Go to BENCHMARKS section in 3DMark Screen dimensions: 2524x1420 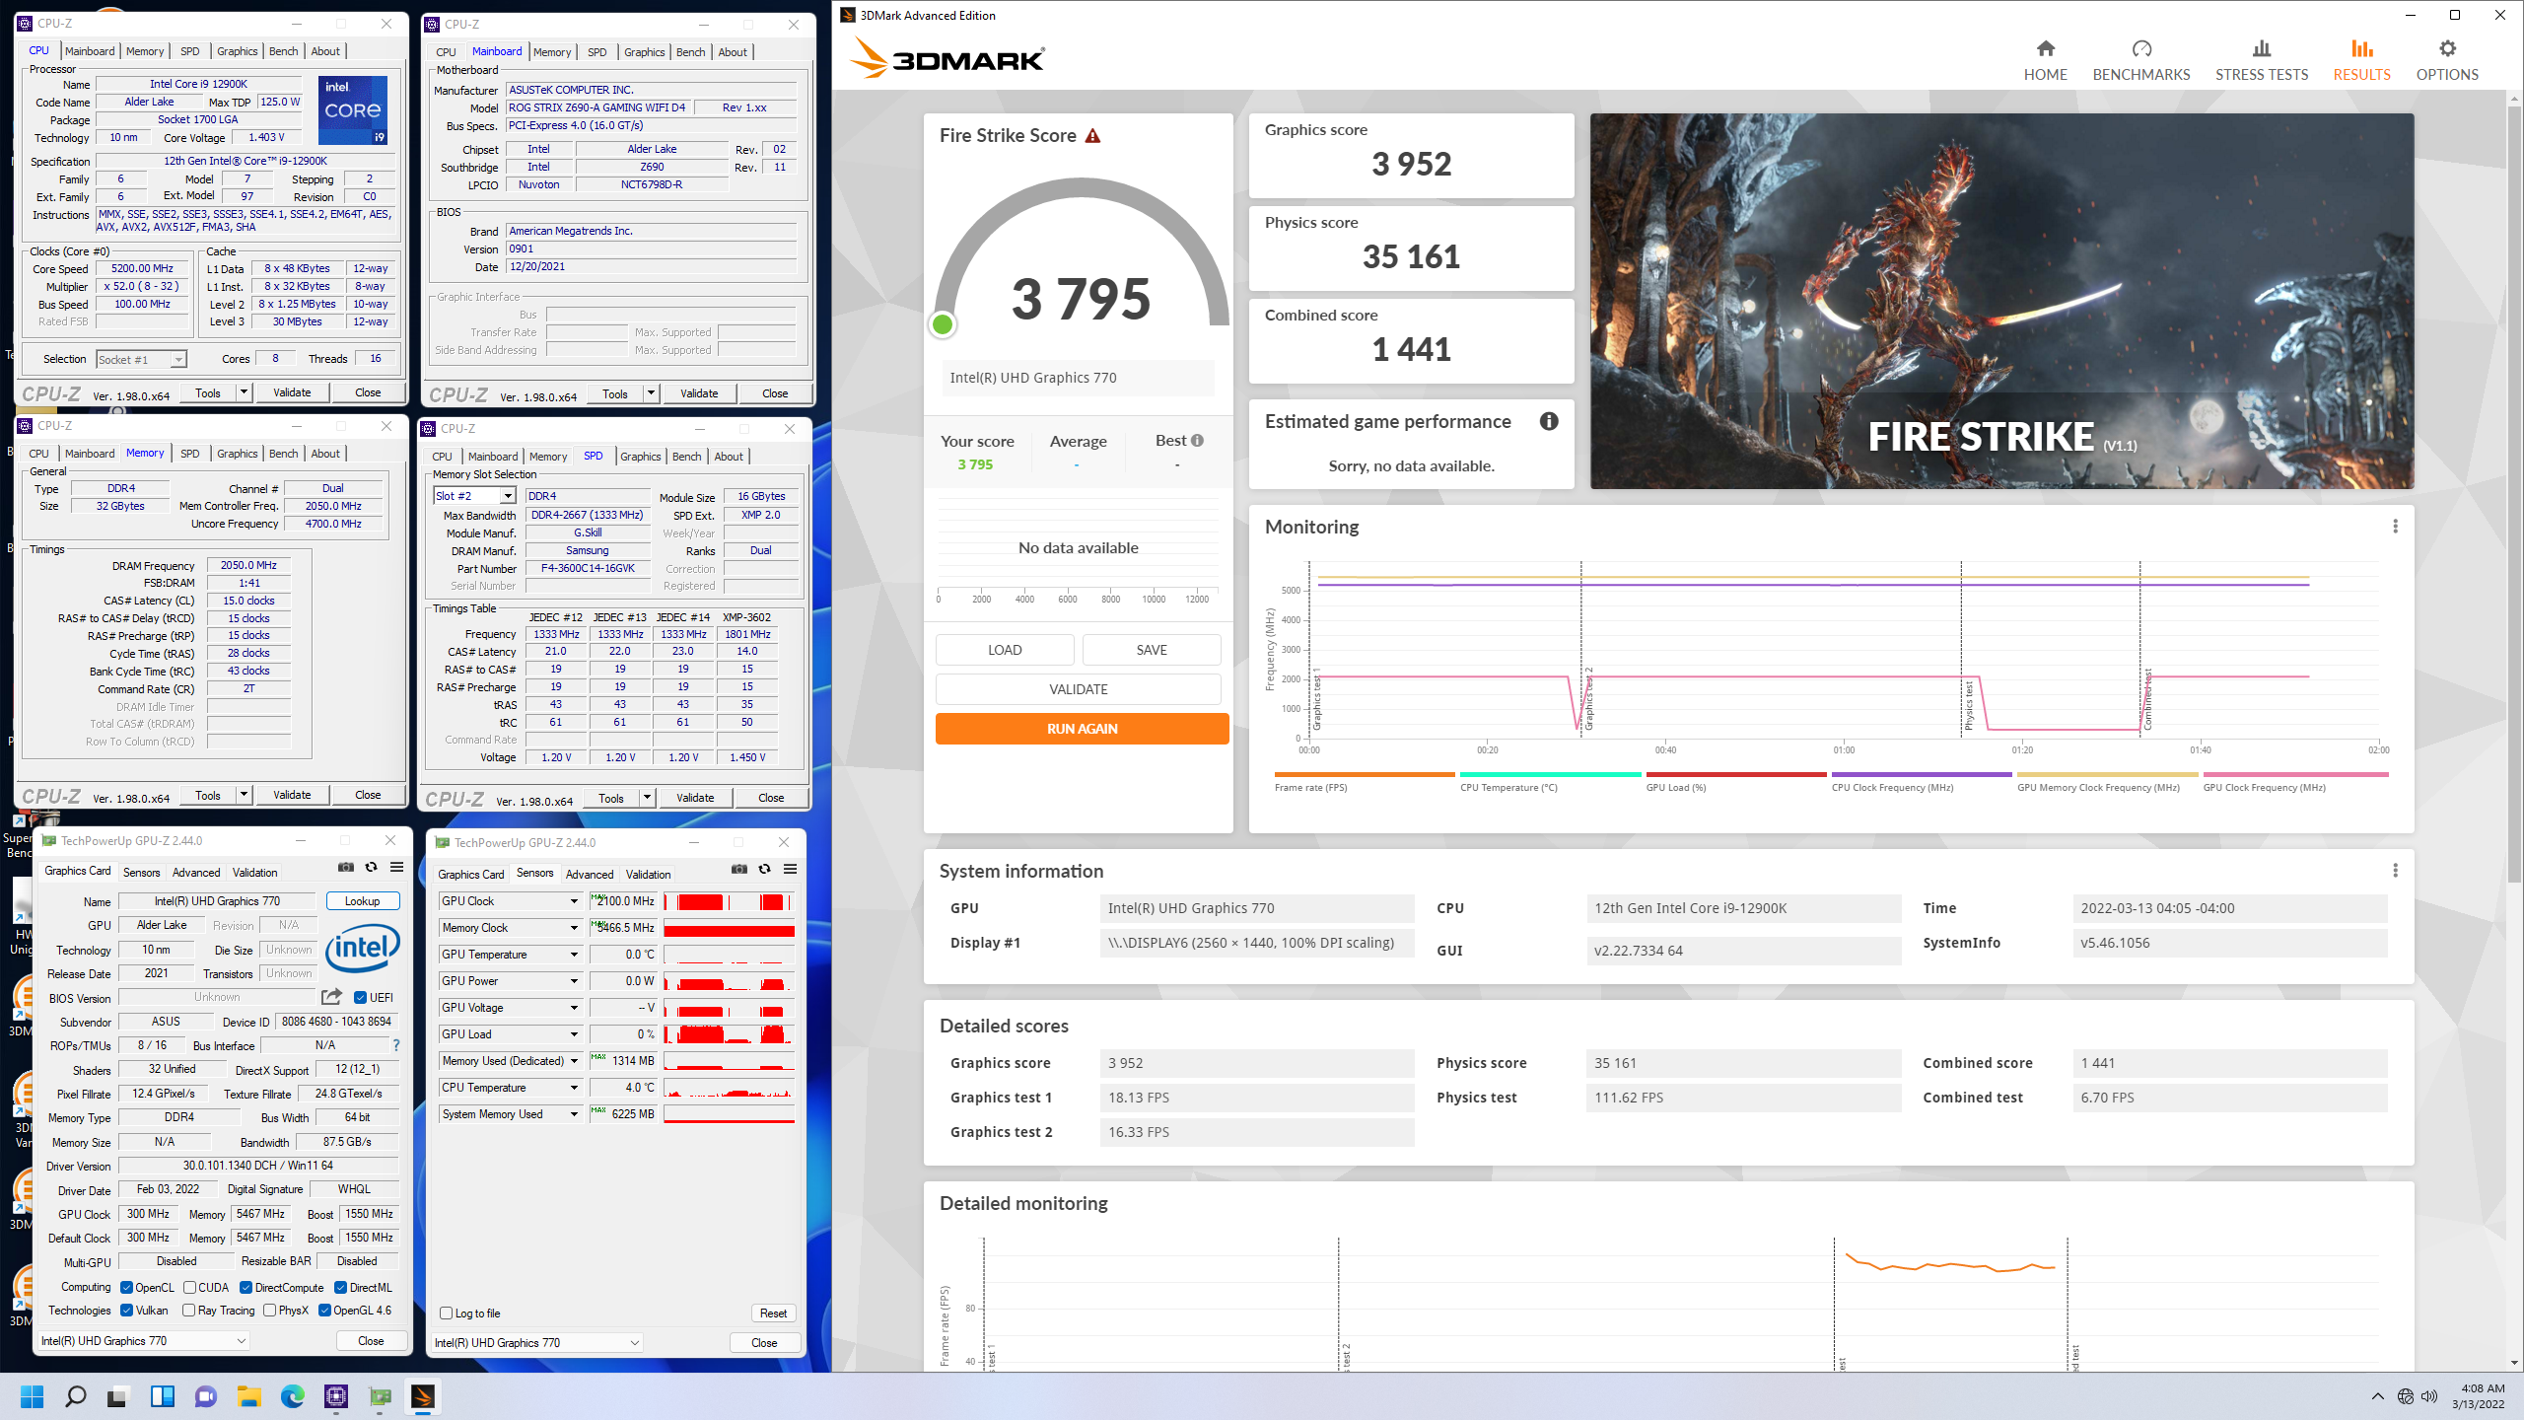tap(2141, 60)
